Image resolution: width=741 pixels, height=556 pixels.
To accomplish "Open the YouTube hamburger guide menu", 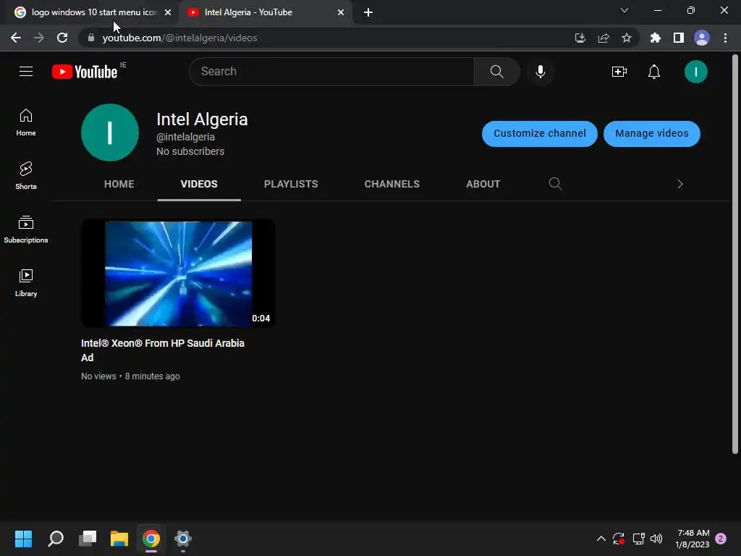I will coord(26,72).
